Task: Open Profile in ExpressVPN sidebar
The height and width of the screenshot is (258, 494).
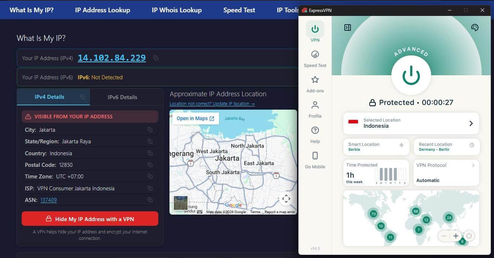Action: [315, 109]
